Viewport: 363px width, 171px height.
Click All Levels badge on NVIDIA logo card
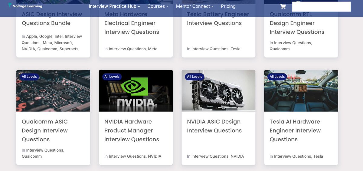(x=112, y=77)
